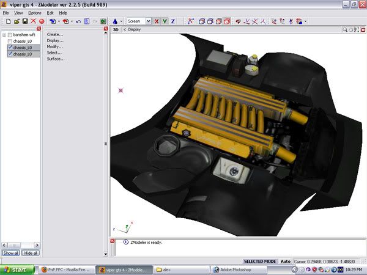Click the Z axis button
Image resolution: width=367 pixels, height=275 pixels.
click(172, 21)
